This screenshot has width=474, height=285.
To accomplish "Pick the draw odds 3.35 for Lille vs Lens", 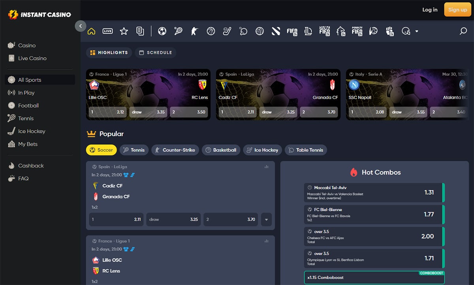I will (x=148, y=112).
